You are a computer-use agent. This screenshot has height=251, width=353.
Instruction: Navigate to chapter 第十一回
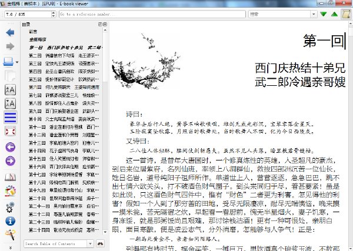(x=64, y=127)
